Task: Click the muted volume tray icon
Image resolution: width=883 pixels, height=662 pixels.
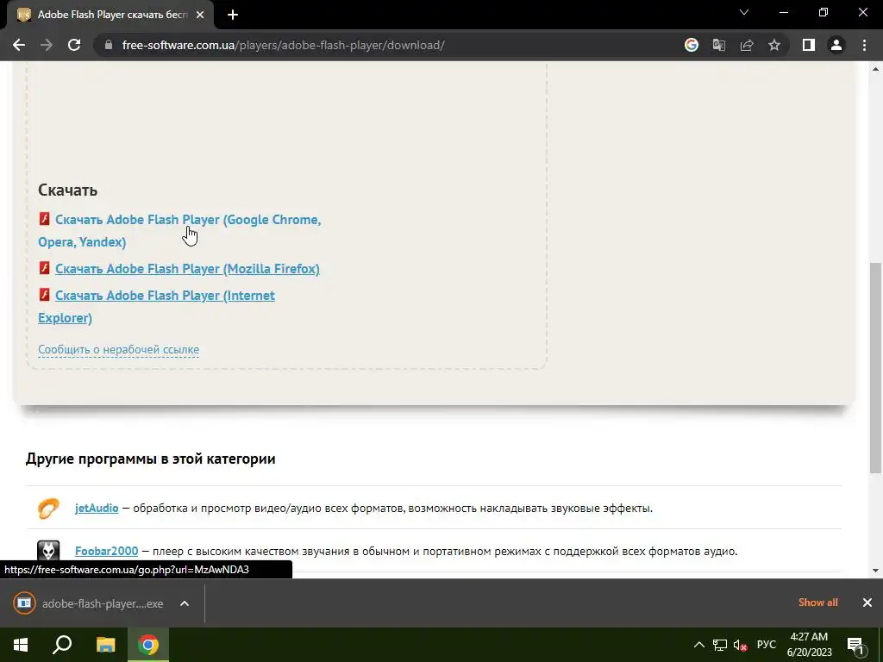Action: [x=741, y=645]
